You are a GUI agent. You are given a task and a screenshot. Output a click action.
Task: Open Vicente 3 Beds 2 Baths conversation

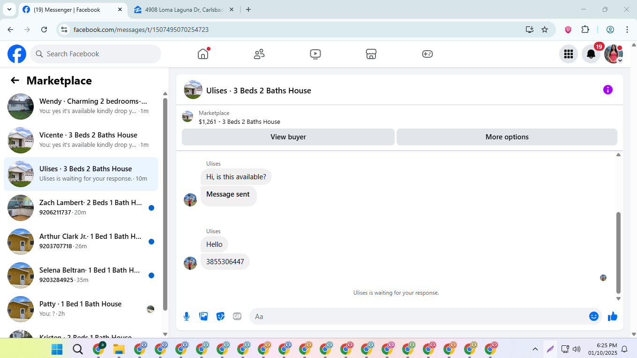click(x=81, y=140)
